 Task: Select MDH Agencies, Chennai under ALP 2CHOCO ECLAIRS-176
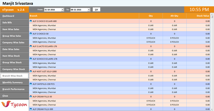click(x=44, y=67)
